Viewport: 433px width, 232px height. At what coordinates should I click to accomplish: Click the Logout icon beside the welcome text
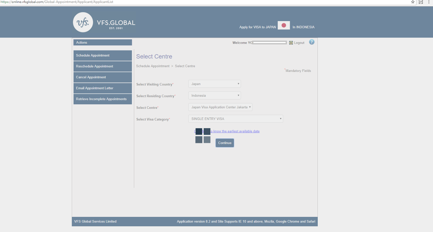click(291, 43)
